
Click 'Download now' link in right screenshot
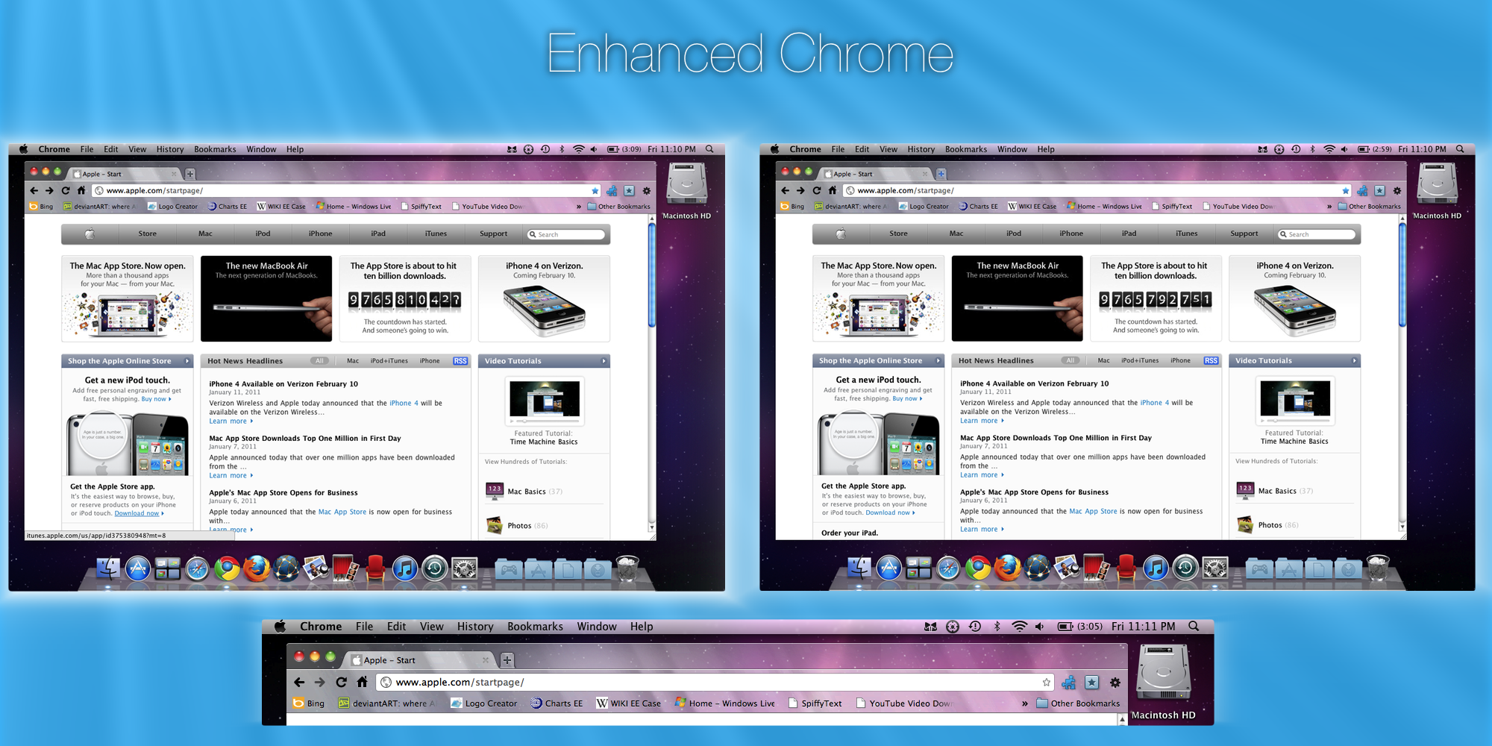(x=889, y=513)
